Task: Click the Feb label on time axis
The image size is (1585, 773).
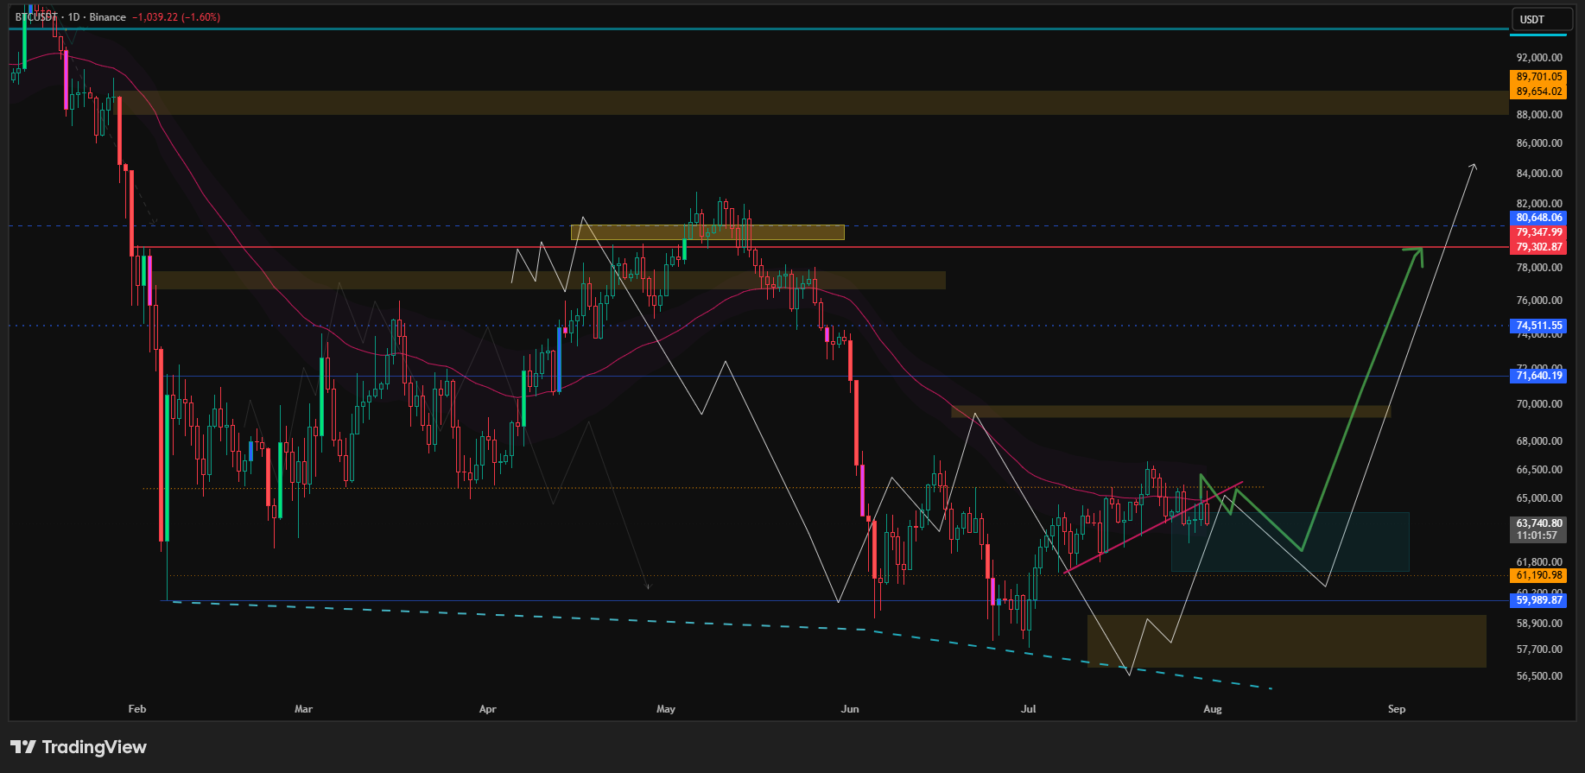Action: pyautogui.click(x=137, y=709)
